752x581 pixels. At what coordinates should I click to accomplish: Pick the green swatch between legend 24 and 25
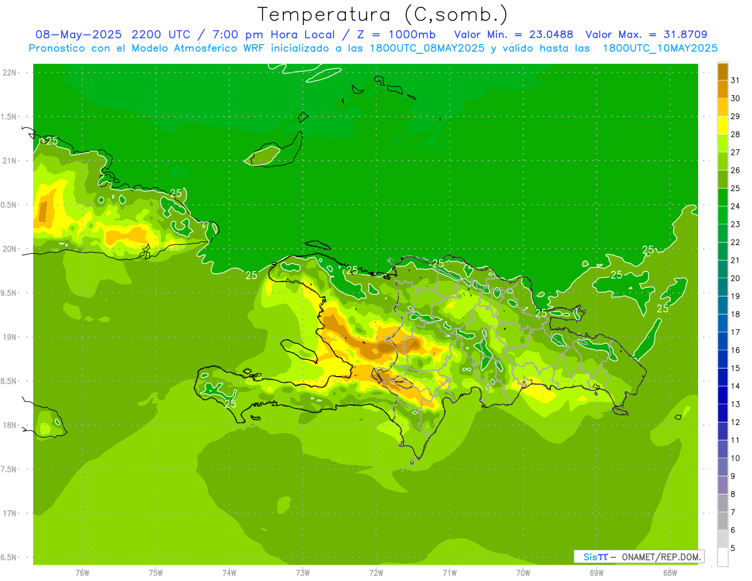(723, 197)
